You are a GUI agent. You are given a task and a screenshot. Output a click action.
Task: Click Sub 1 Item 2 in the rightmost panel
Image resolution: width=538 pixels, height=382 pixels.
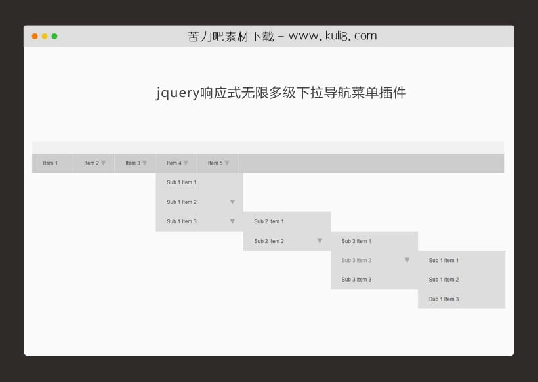tap(444, 280)
